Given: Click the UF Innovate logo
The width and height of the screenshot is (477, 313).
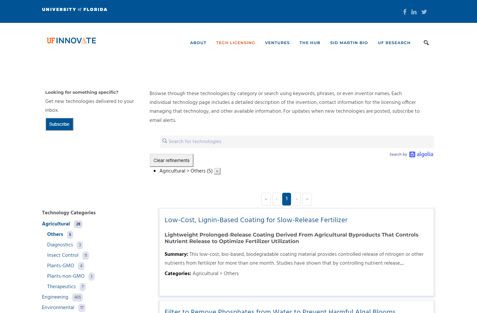Looking at the screenshot, I should pyautogui.click(x=71, y=41).
